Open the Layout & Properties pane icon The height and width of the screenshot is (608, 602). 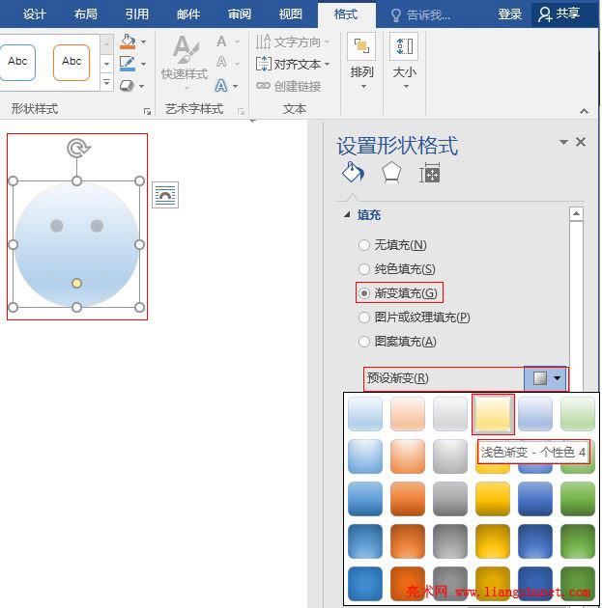pyautogui.click(x=430, y=174)
